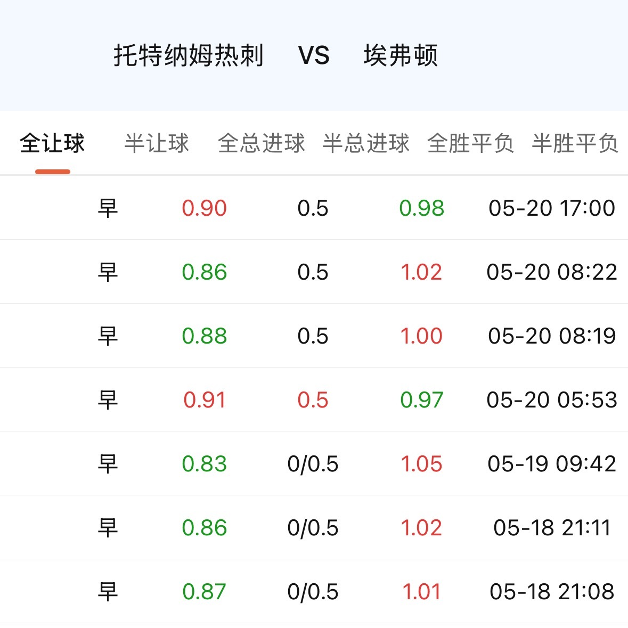Click 1.02 in the 05-20 08:22 row
This screenshot has width=628, height=628.
pos(422,272)
